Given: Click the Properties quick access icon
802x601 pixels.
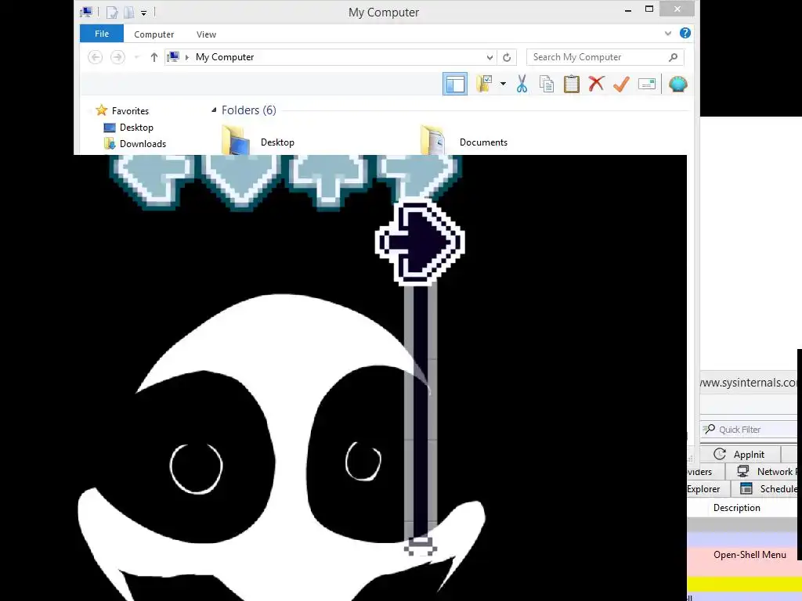Looking at the screenshot, I should pos(111,13).
